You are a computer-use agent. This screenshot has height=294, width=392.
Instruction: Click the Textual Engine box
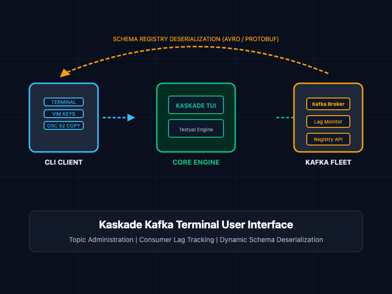(196, 128)
